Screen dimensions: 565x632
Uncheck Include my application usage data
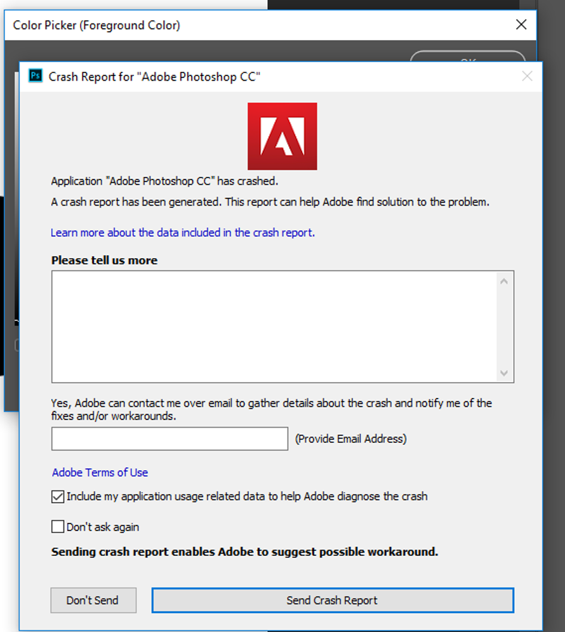point(58,496)
